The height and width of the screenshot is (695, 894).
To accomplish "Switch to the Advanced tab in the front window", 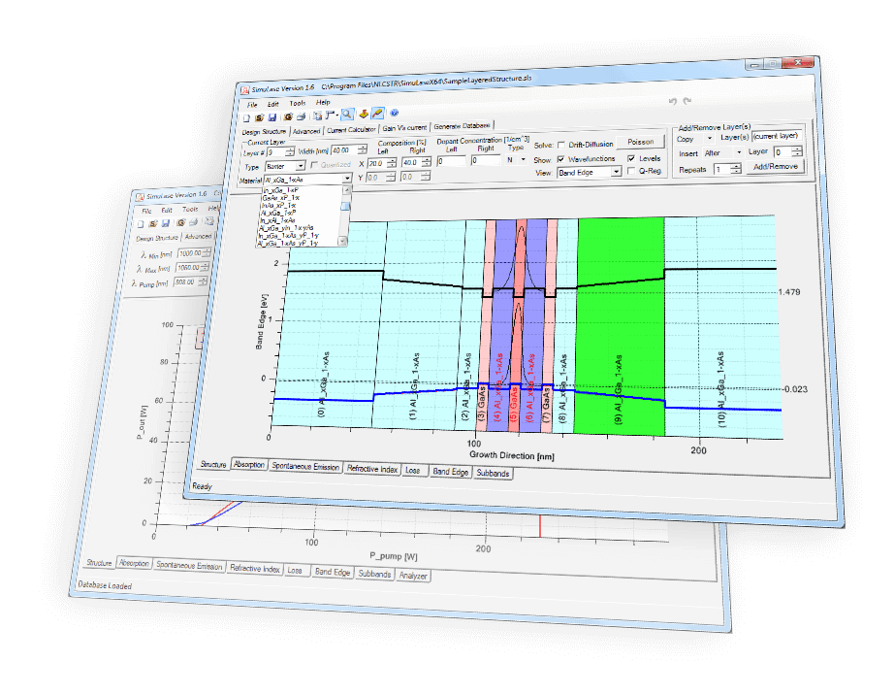I will coord(306,131).
